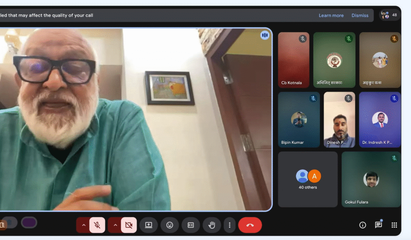The image size is (411, 240).
Task: Dismiss the call quality notification
Action: point(360,16)
